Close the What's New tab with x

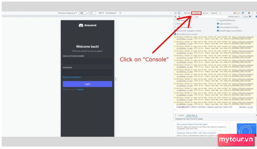pyautogui.click(x=196, y=115)
